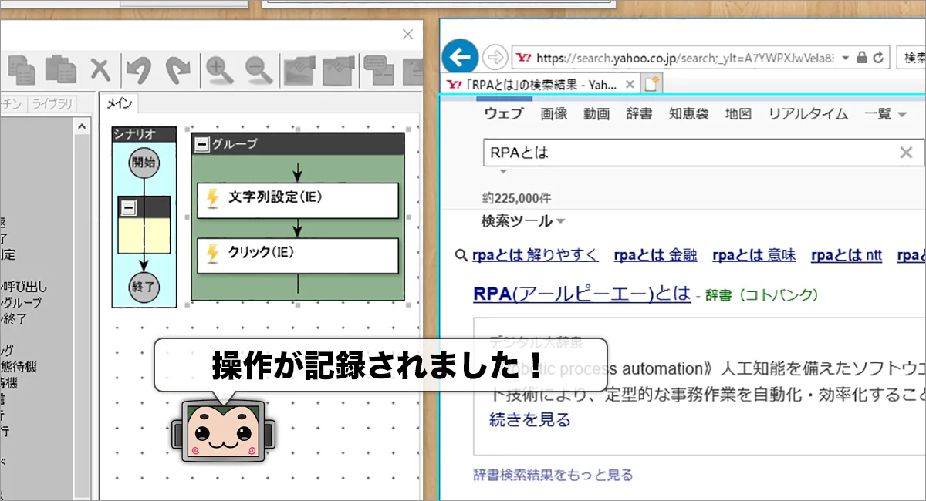Switch to the 地図 search category
The image size is (926, 501).
tap(738, 114)
